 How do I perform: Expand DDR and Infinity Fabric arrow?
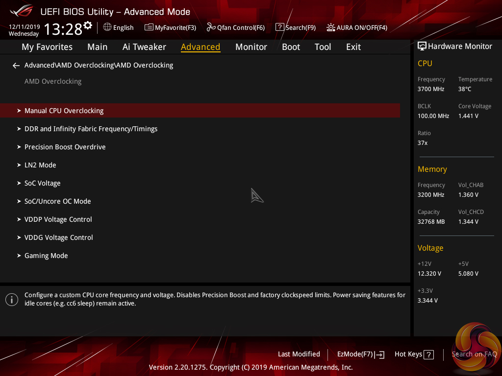coord(19,129)
